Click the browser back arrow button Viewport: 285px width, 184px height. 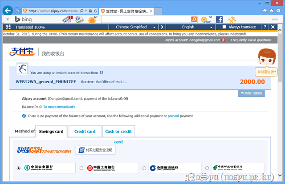click(x=6, y=10)
